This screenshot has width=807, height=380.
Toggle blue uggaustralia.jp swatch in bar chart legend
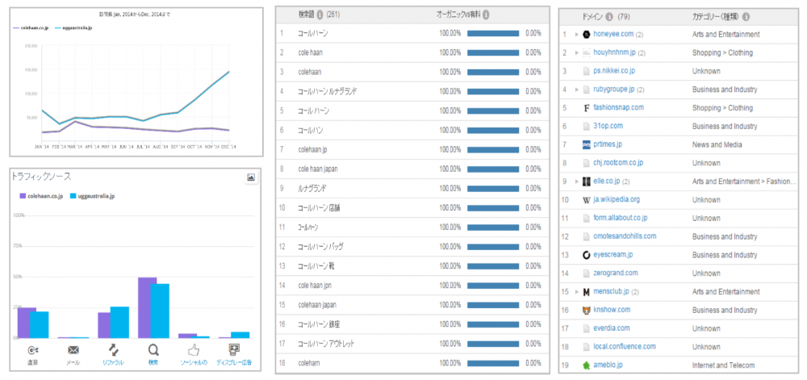pos(73,196)
